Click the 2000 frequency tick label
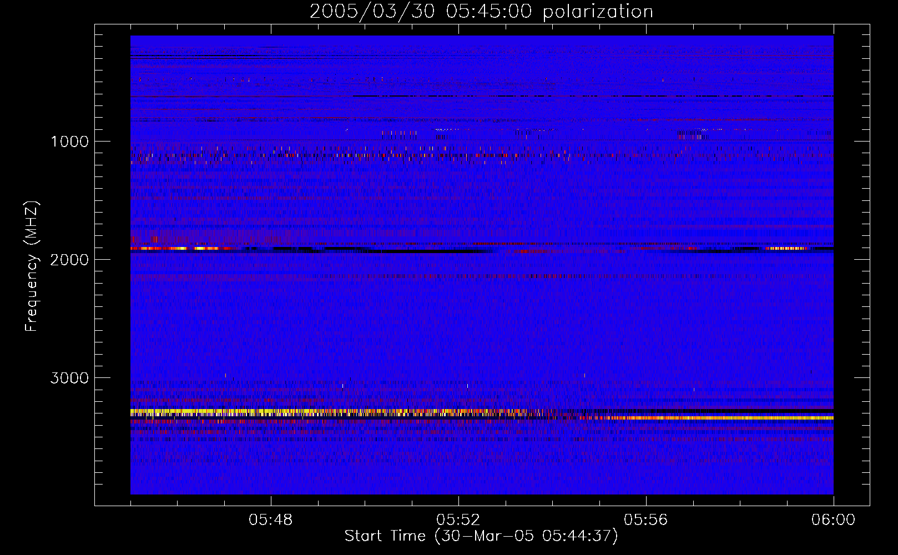 pyautogui.click(x=69, y=260)
